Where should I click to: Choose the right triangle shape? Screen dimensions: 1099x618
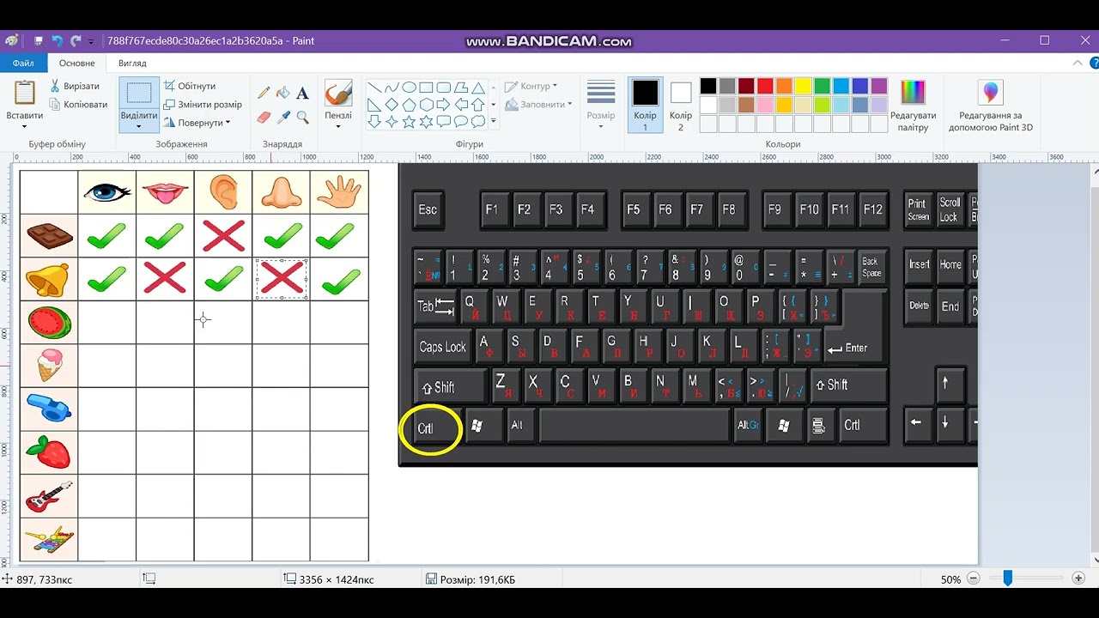374,105
